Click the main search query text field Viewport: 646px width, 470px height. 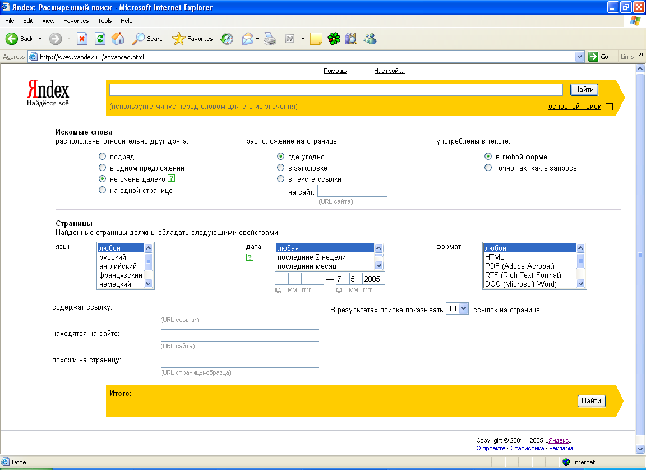336,90
